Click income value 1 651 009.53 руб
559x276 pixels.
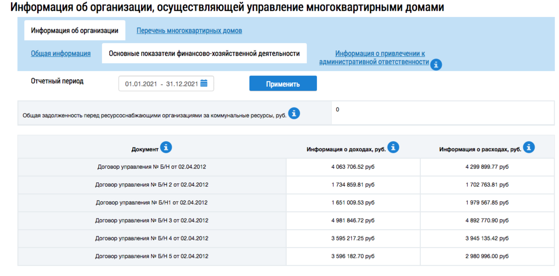(353, 203)
